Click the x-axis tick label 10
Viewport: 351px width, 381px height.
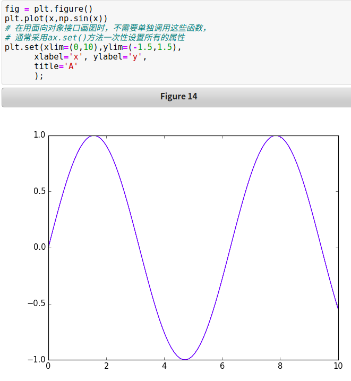coord(338,366)
